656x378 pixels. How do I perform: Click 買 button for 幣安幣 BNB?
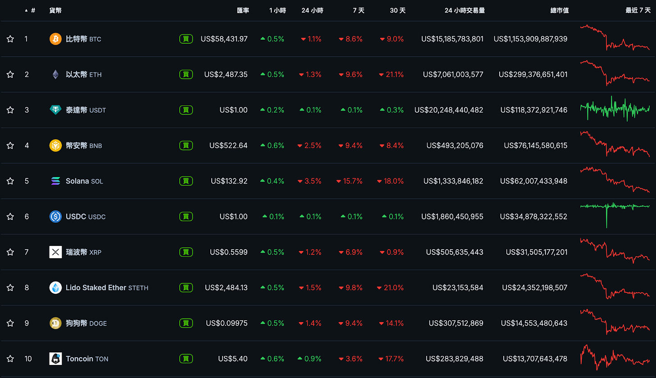[x=186, y=146]
